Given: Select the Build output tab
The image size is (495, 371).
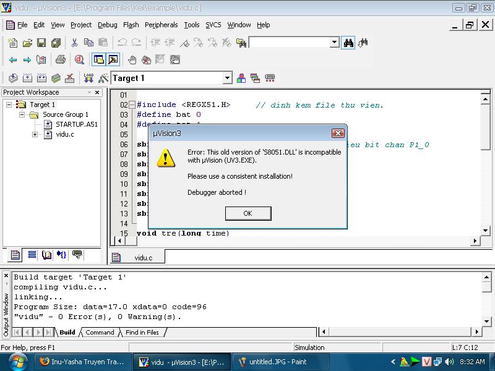Looking at the screenshot, I should pos(67,332).
